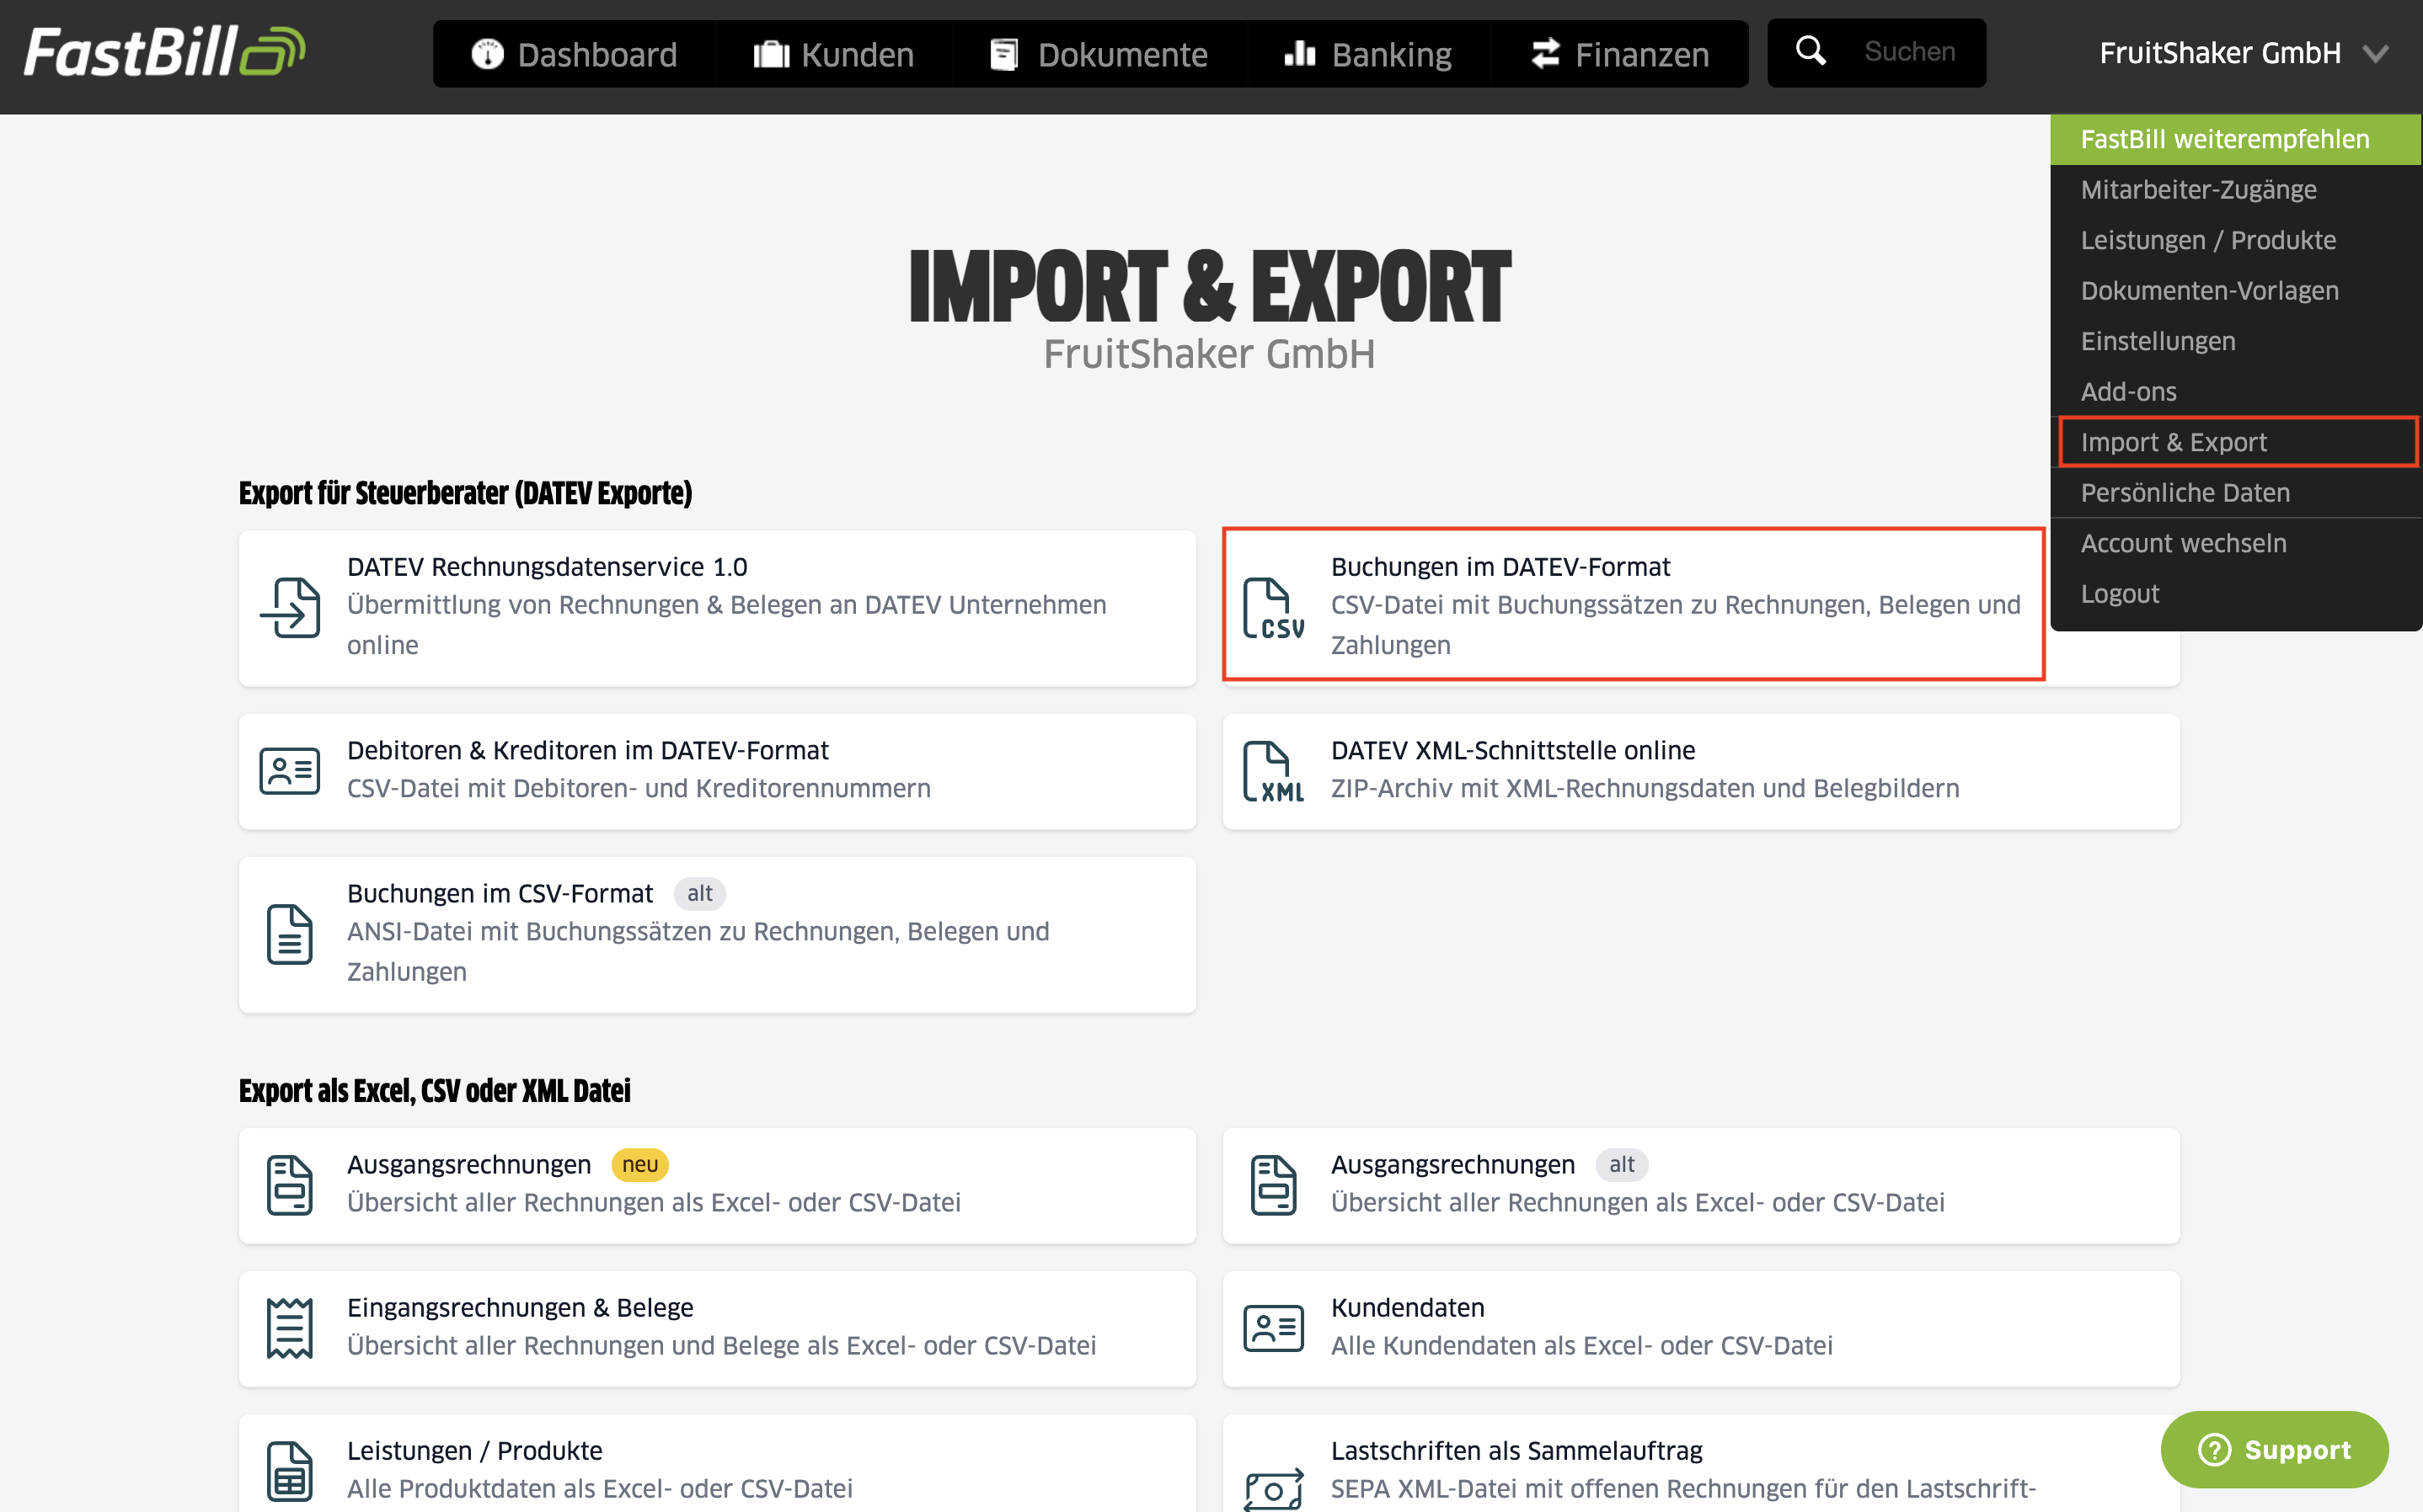
Task: Click the search magnifier icon
Action: tap(1811, 51)
